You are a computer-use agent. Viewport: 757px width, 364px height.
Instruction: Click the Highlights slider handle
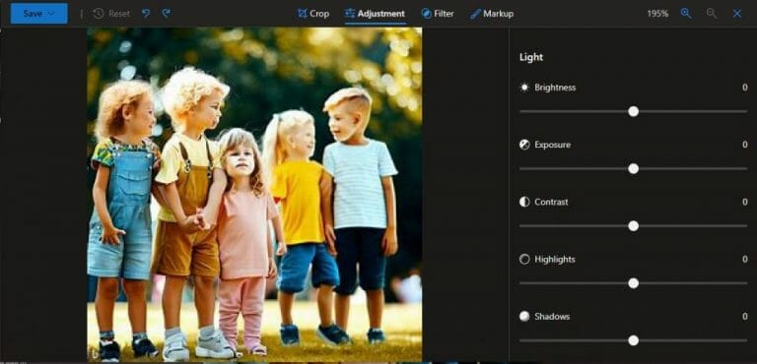pyautogui.click(x=634, y=283)
